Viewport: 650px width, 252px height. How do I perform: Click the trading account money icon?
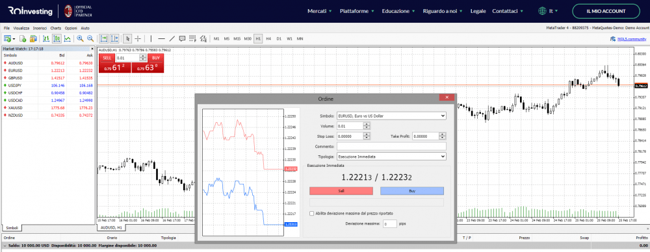tap(33, 38)
